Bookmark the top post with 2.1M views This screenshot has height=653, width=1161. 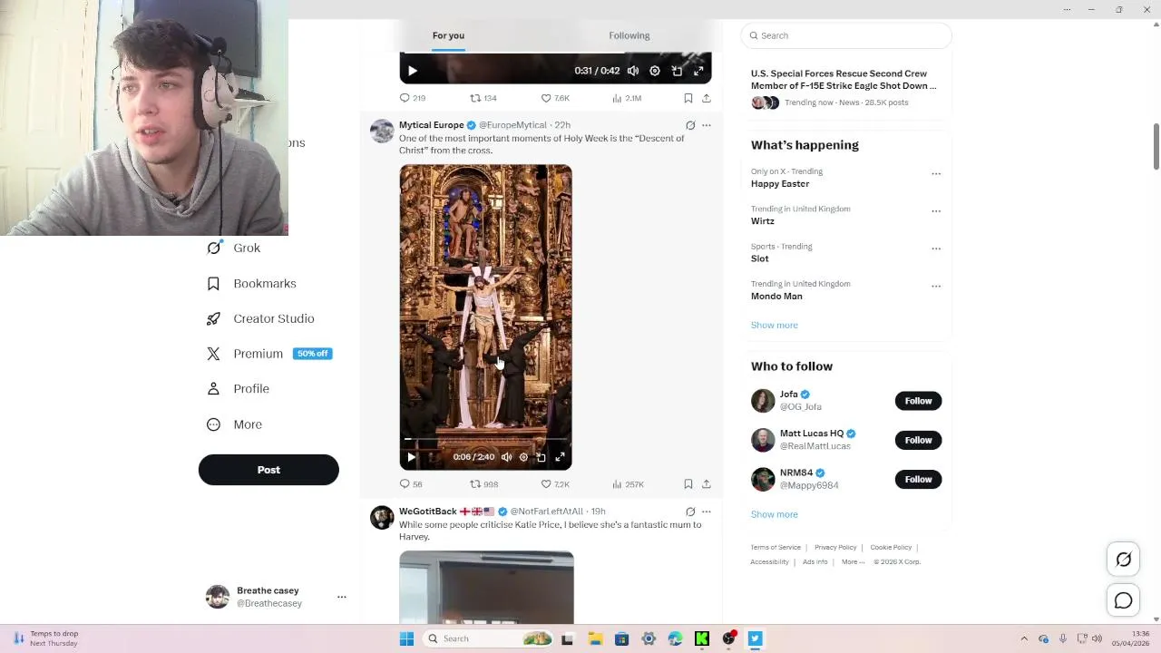pos(688,98)
